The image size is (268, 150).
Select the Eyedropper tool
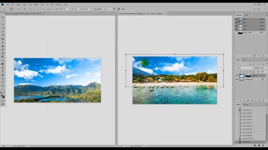(3, 35)
